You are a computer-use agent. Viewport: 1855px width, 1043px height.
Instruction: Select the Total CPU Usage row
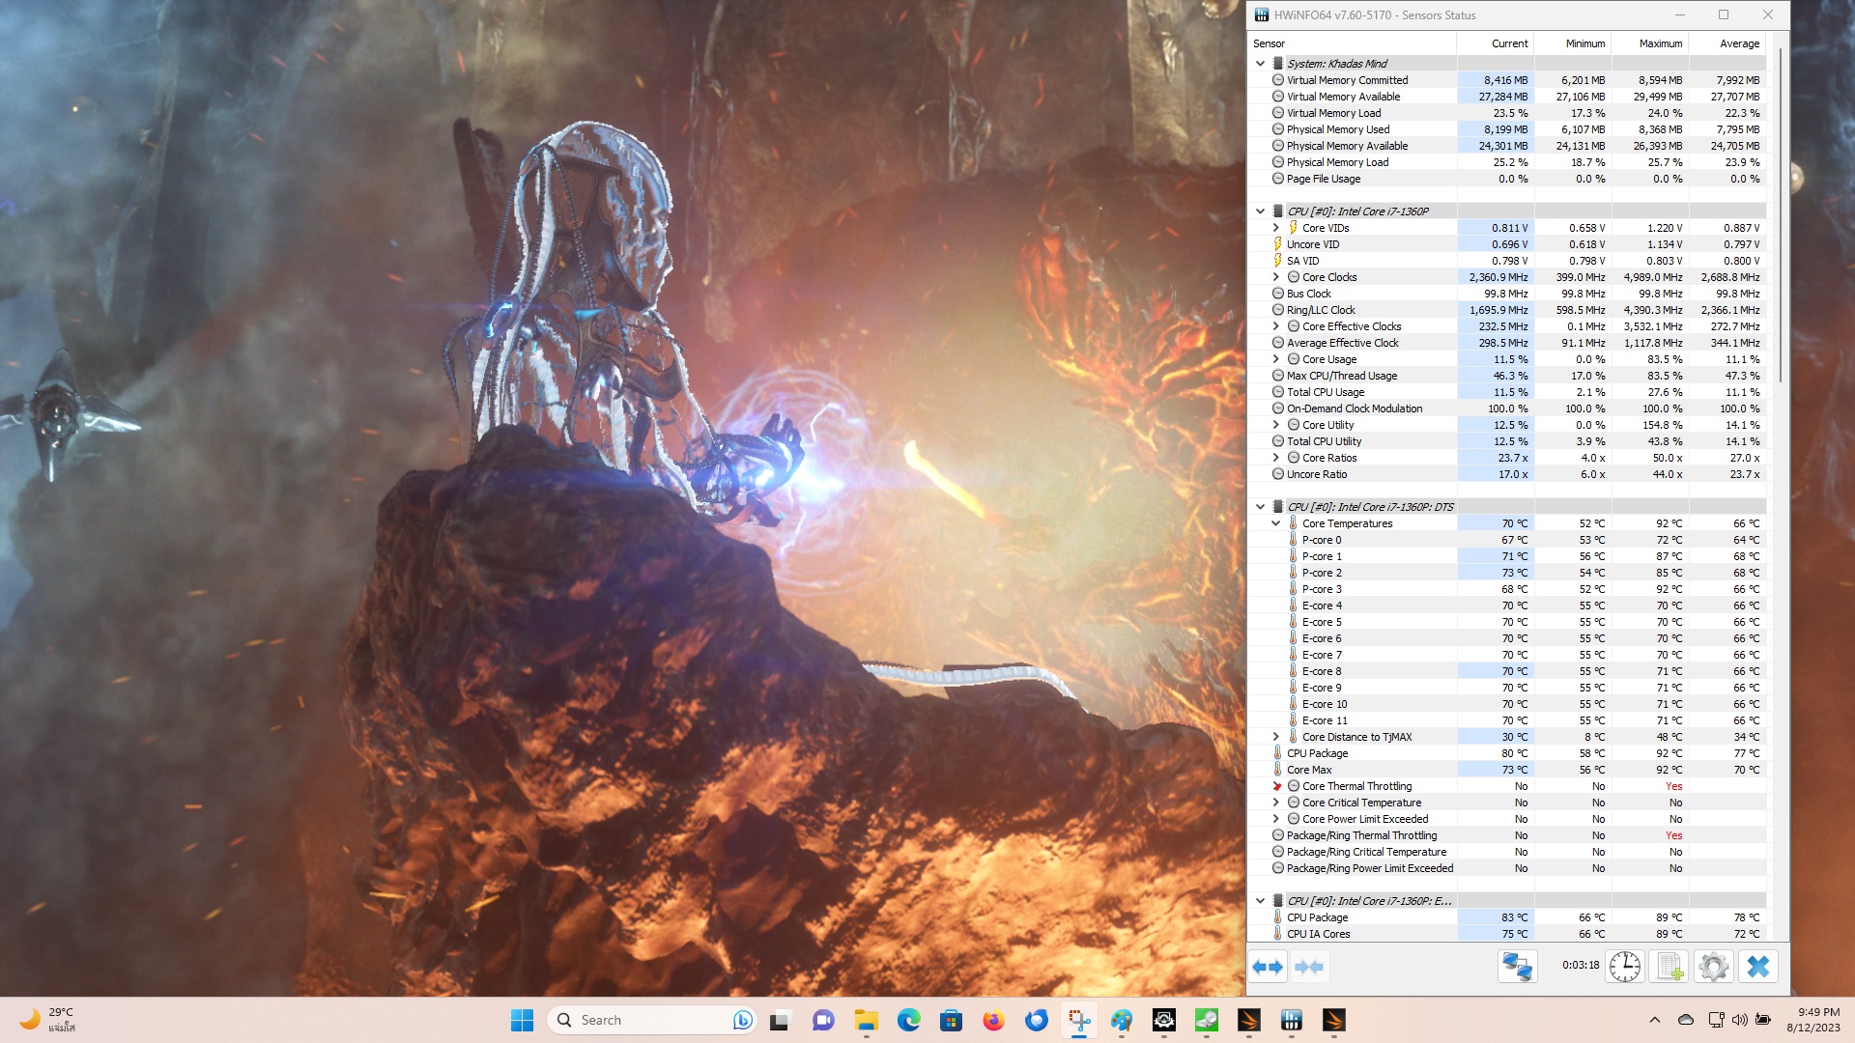point(1507,392)
